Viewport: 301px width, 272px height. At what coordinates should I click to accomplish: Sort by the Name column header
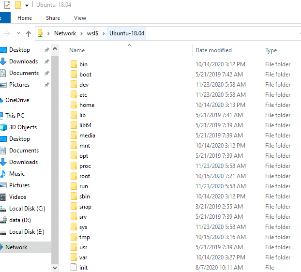point(77,50)
